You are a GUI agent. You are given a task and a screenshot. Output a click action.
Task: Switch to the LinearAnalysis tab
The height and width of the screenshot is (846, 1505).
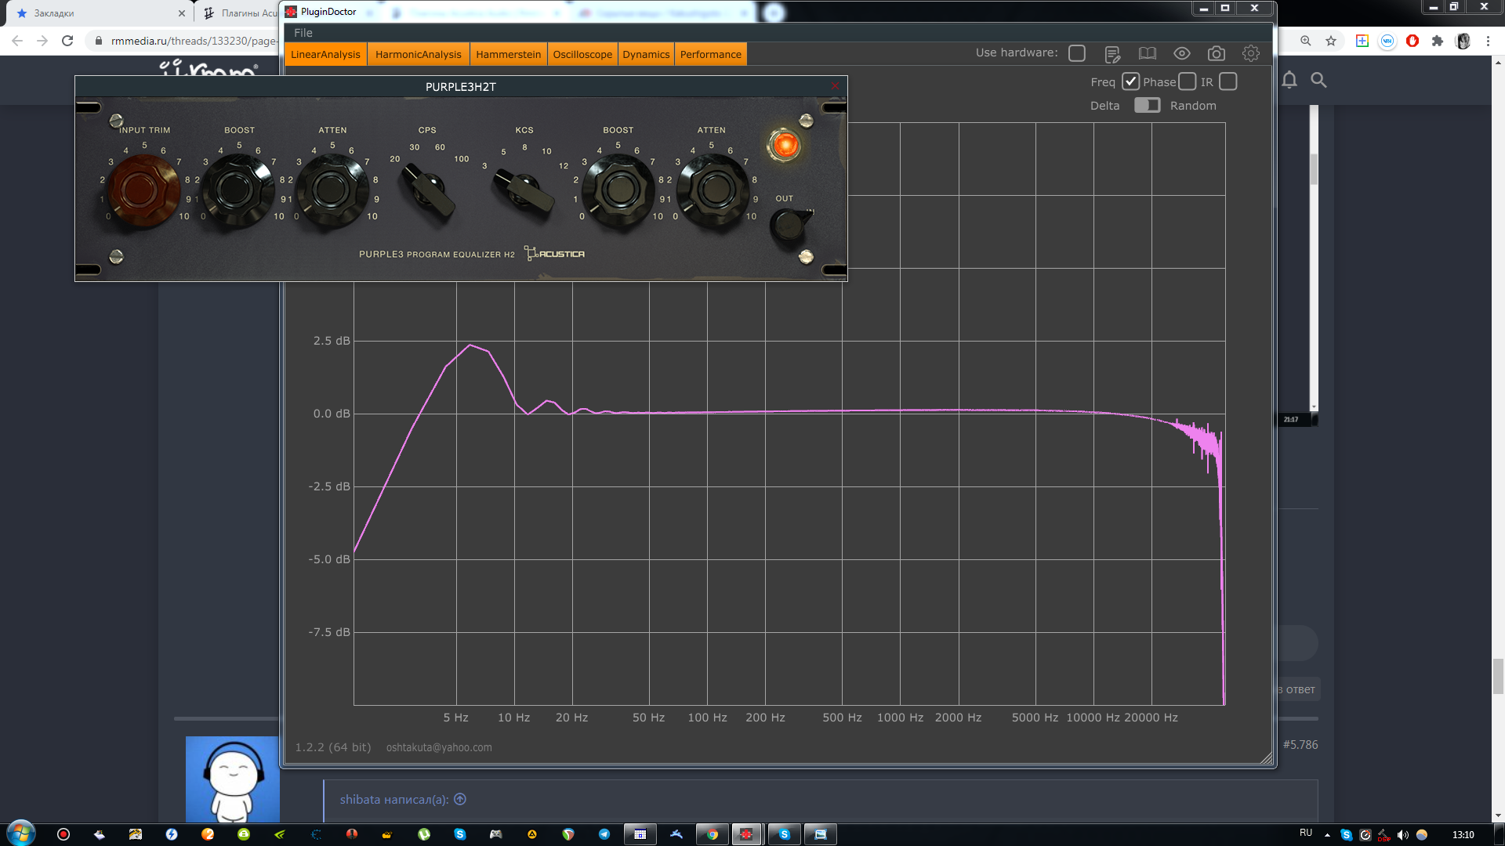pyautogui.click(x=325, y=54)
